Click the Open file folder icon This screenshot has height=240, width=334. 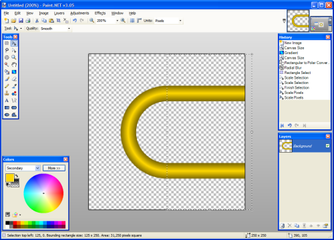click(x=13, y=21)
